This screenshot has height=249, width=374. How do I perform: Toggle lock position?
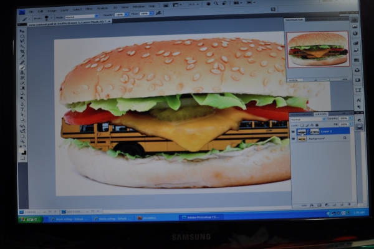(312, 125)
